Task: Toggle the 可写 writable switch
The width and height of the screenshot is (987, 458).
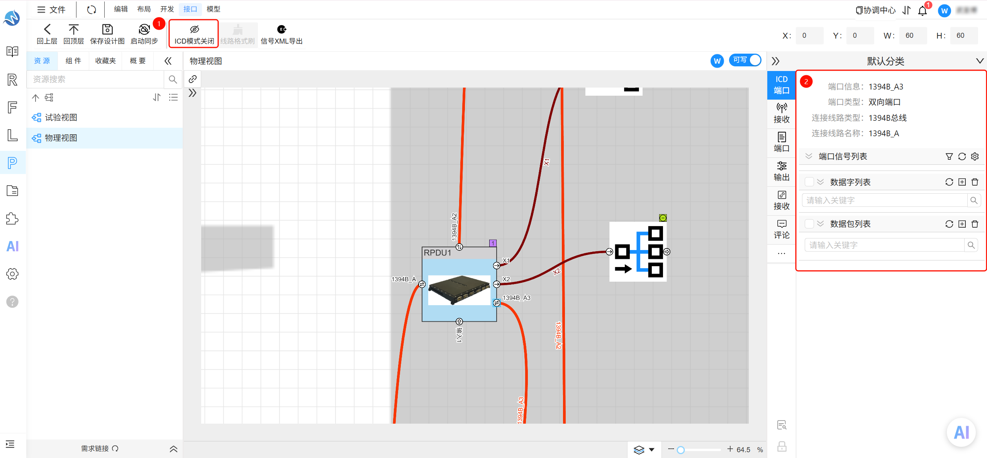Action: tap(745, 60)
